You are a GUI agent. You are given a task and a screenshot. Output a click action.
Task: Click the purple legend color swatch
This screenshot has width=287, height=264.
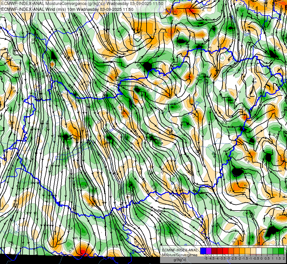[x=209, y=251]
